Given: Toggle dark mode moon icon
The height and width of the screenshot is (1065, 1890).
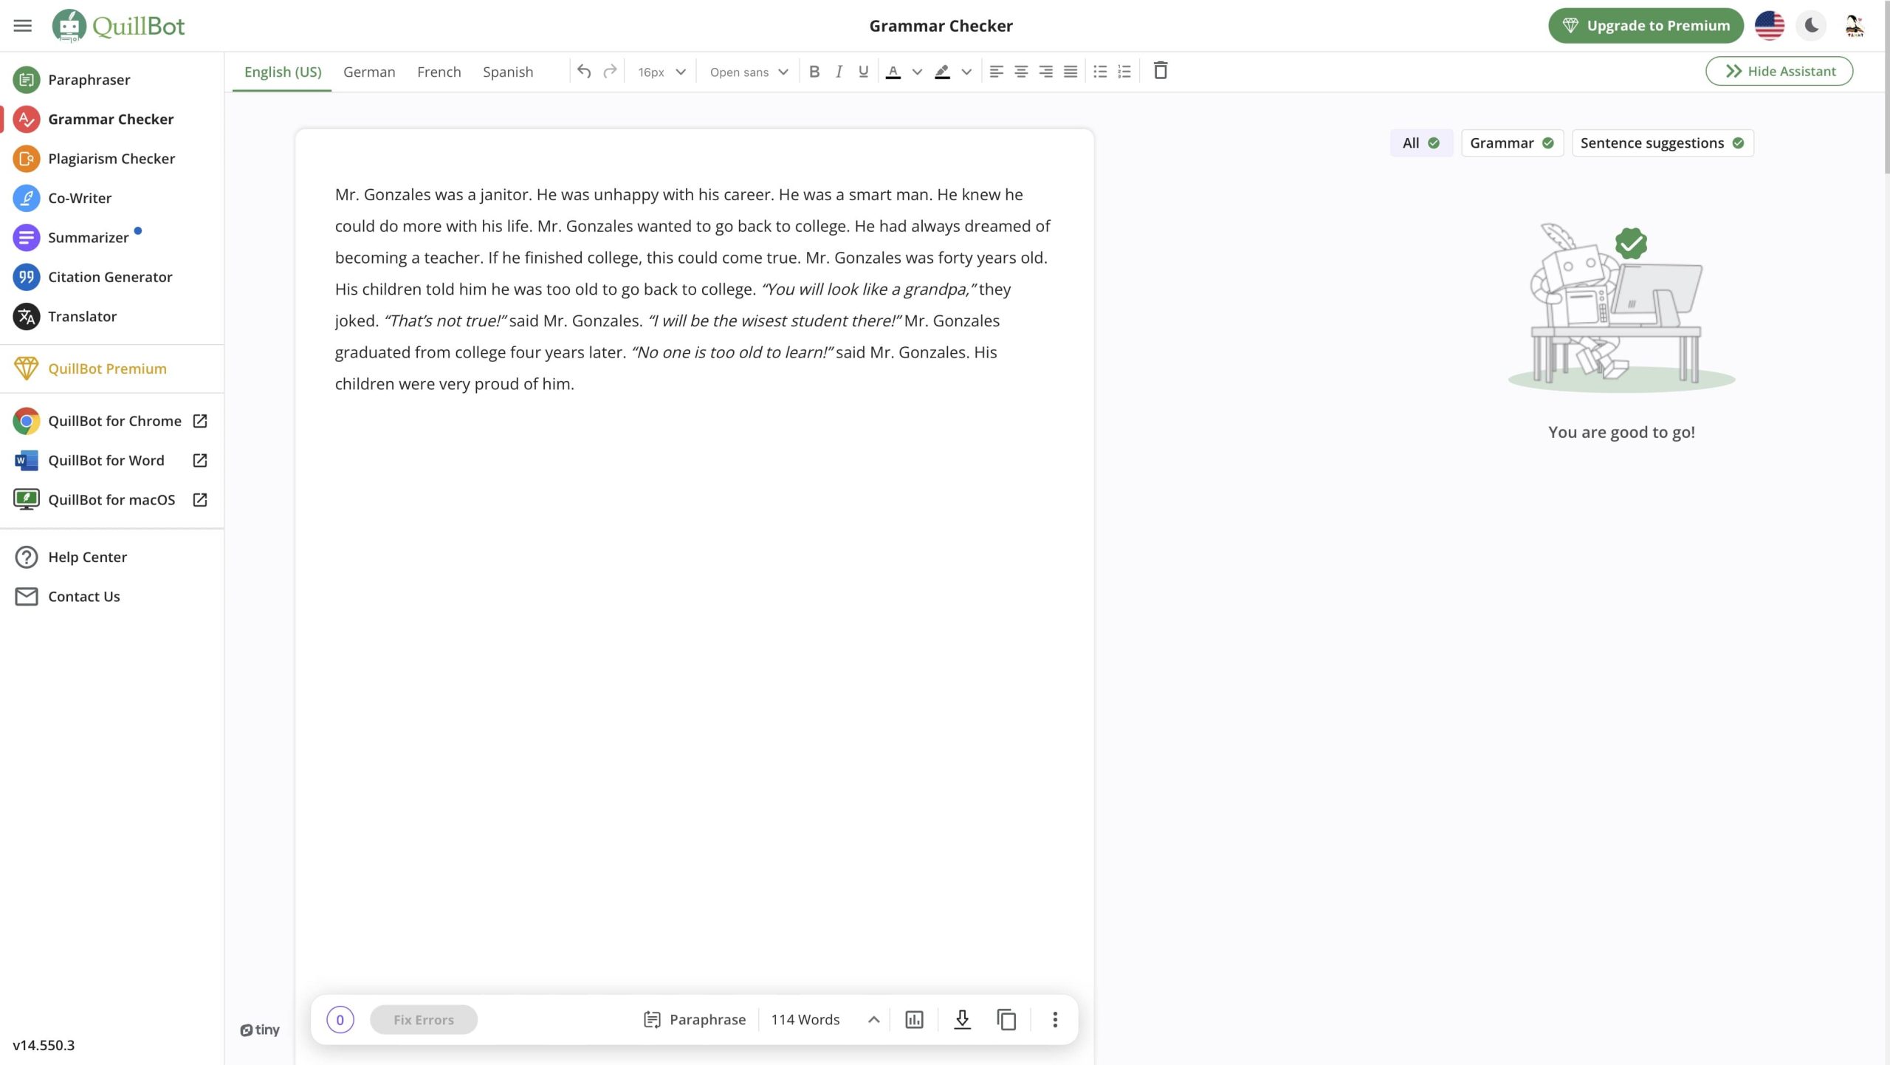Looking at the screenshot, I should pyautogui.click(x=1811, y=26).
